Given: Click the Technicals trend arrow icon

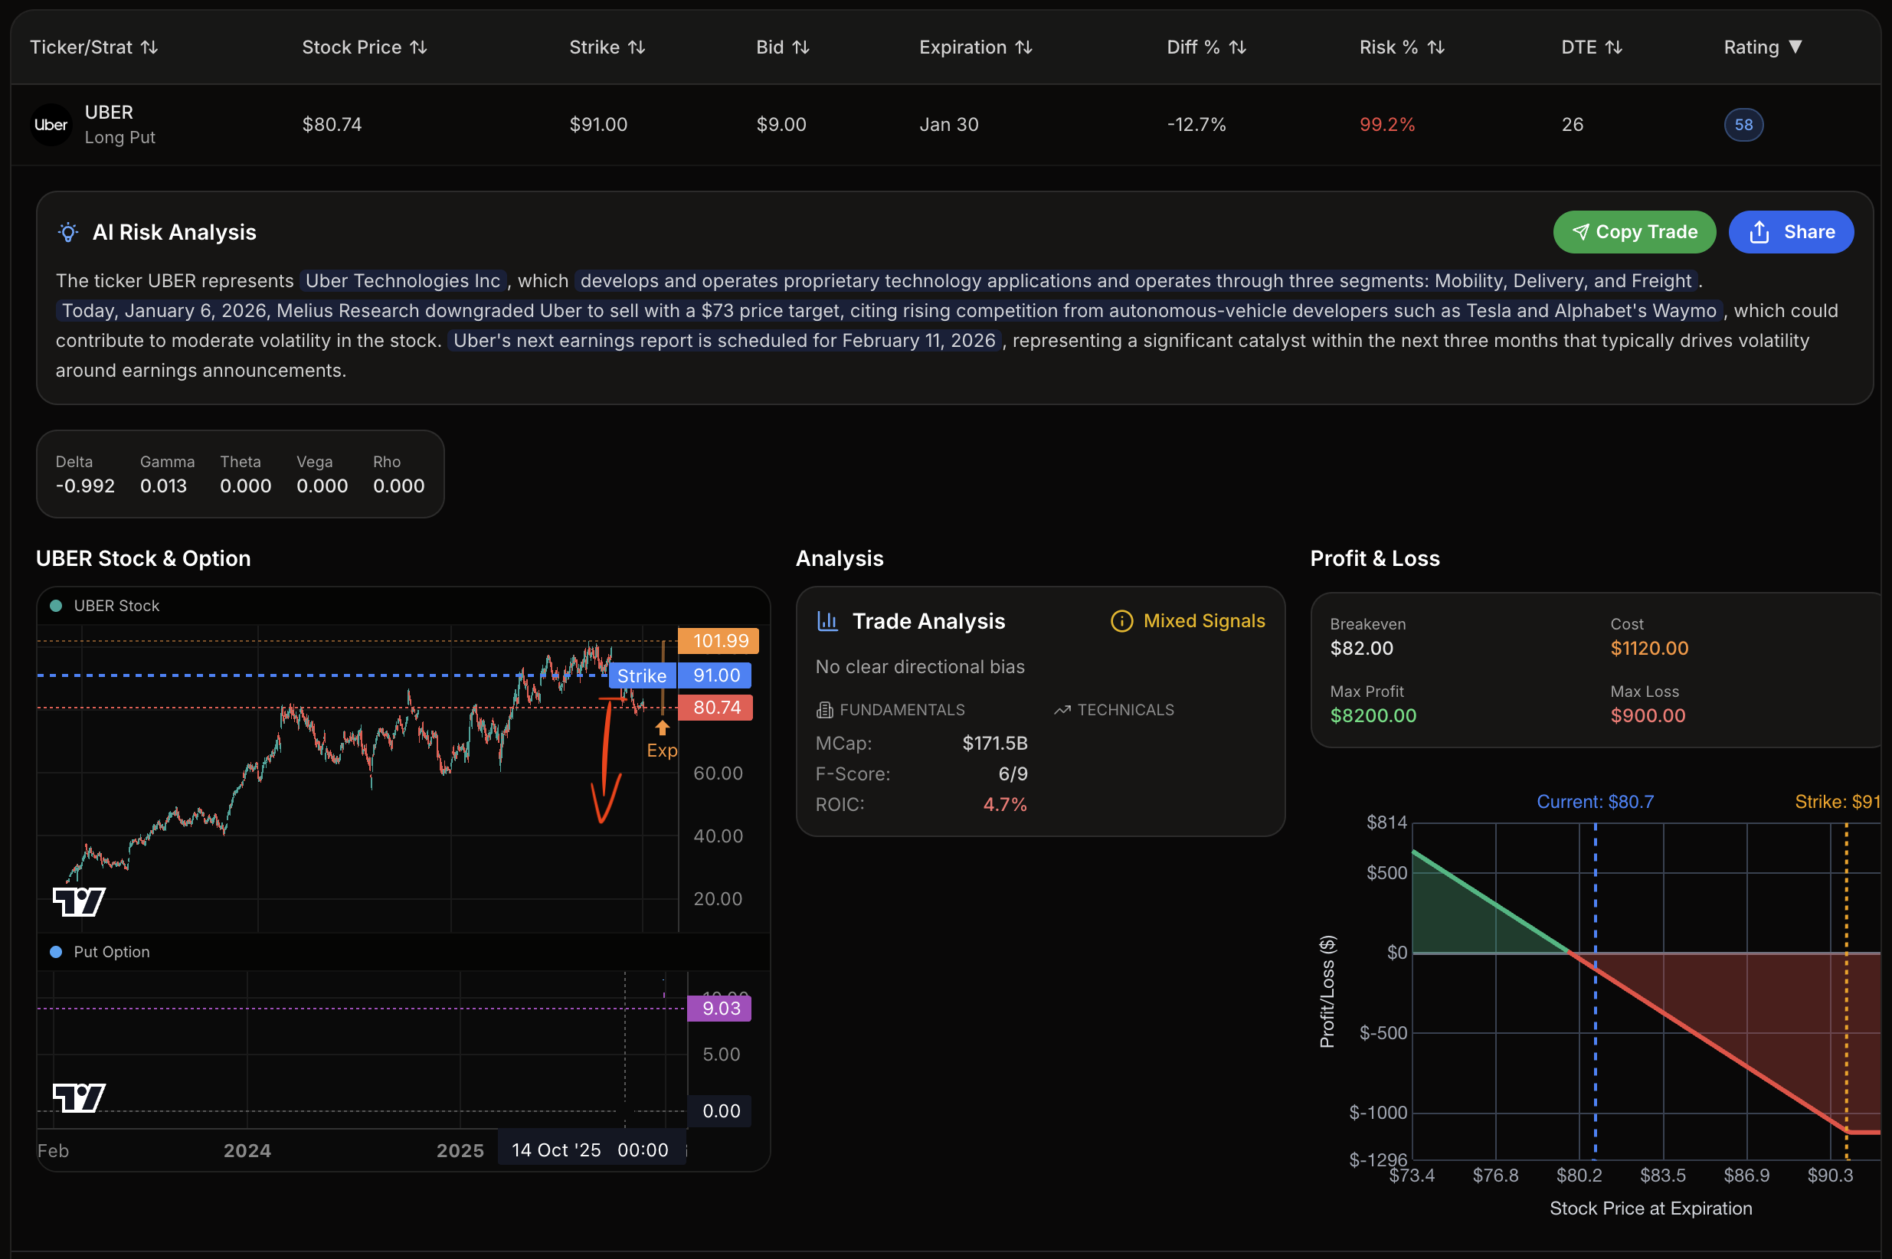Looking at the screenshot, I should [1062, 710].
